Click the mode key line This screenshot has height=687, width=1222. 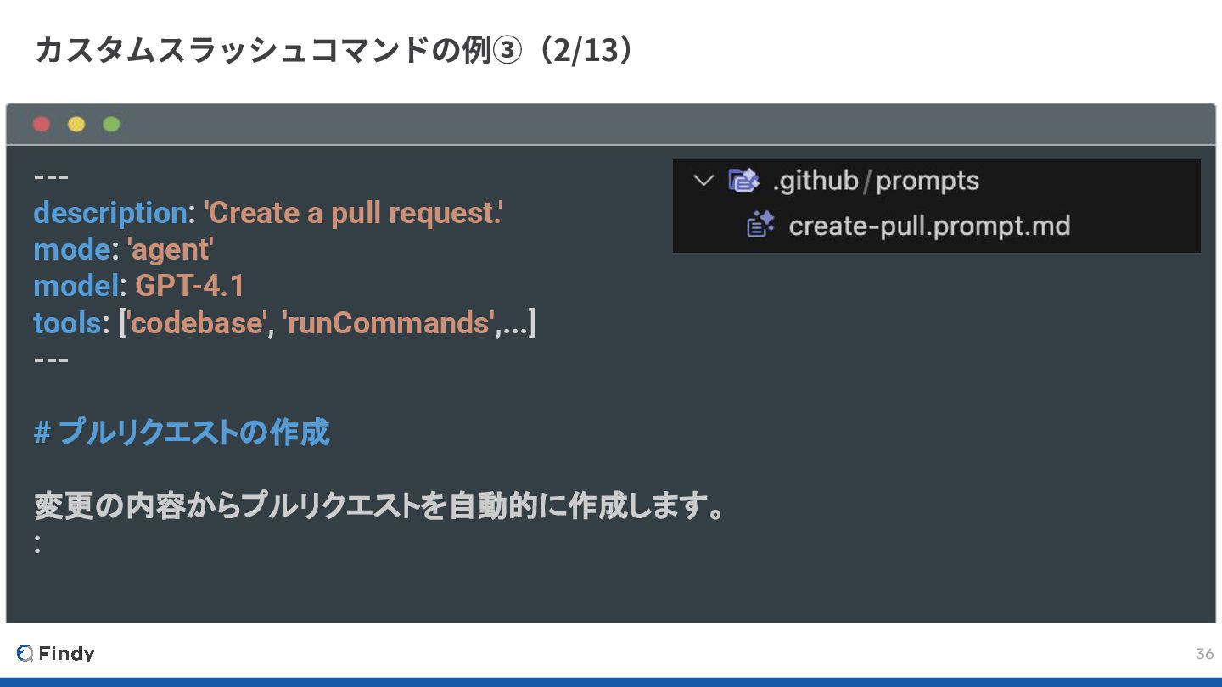click(123, 249)
